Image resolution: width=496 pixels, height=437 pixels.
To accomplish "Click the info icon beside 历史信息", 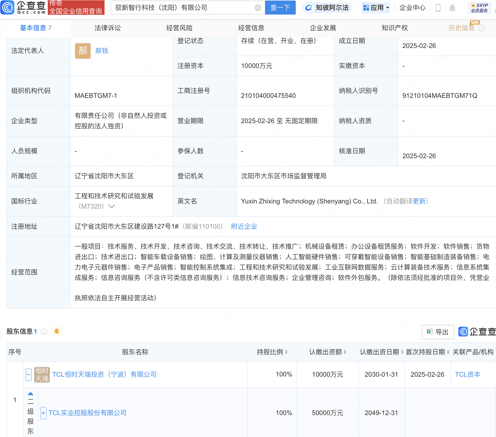I will click(x=482, y=28).
